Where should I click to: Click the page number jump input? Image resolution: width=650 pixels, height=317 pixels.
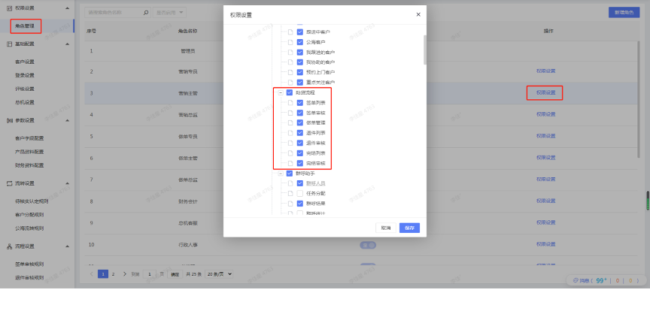point(150,274)
